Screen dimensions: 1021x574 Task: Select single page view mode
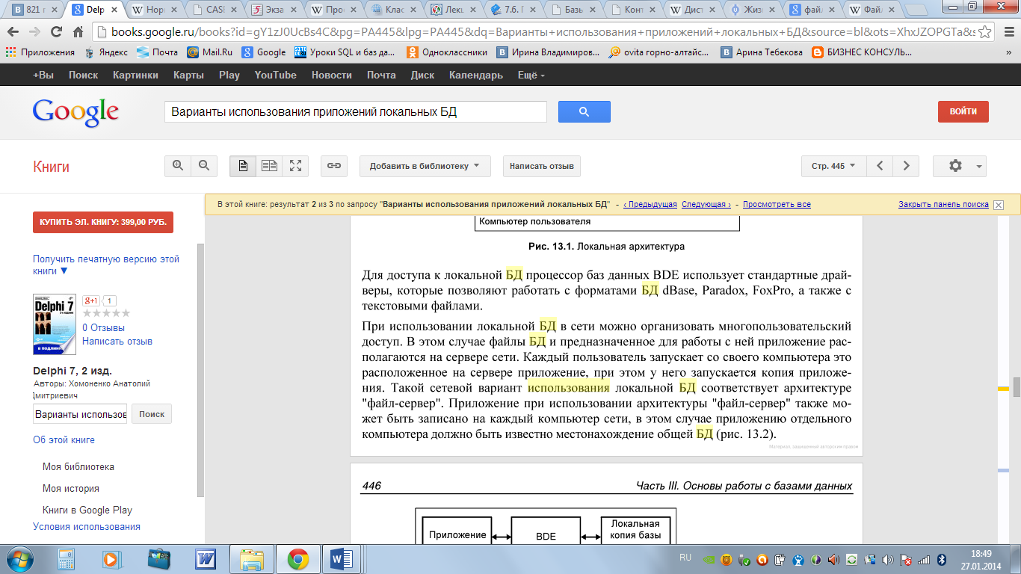(x=243, y=166)
